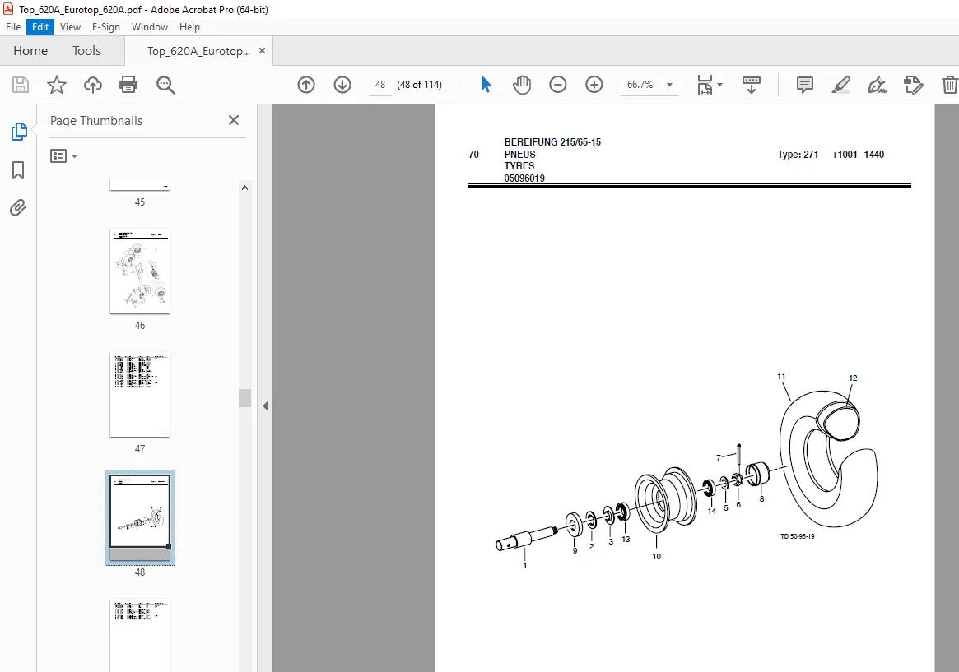Click the Delete trash icon
The image size is (959, 672).
tap(949, 84)
